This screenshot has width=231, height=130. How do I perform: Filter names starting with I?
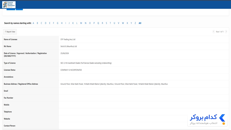click(x=66, y=23)
